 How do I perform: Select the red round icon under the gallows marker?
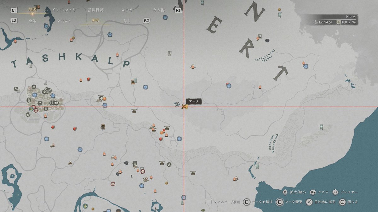click(x=143, y=171)
